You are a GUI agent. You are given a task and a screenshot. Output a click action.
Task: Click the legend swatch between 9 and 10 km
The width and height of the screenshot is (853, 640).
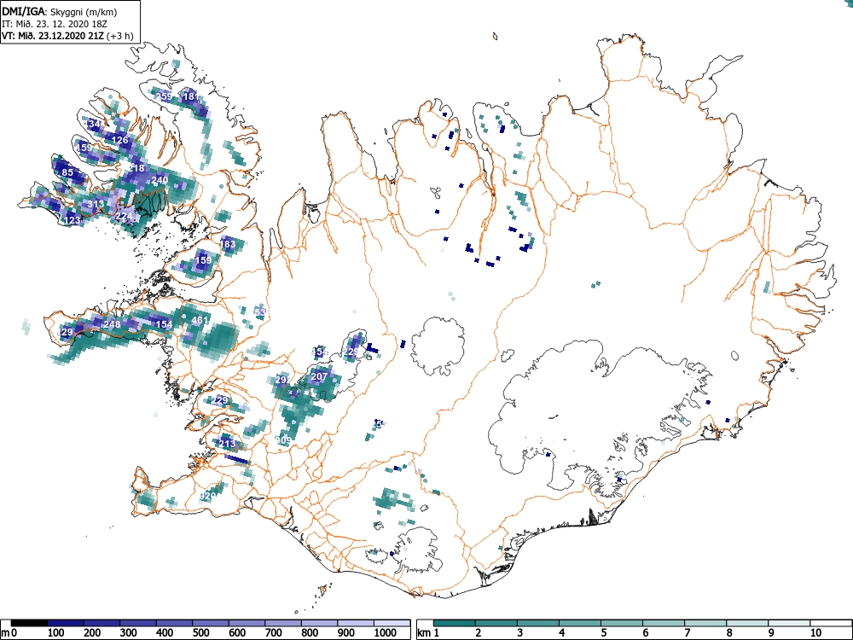[x=789, y=623]
